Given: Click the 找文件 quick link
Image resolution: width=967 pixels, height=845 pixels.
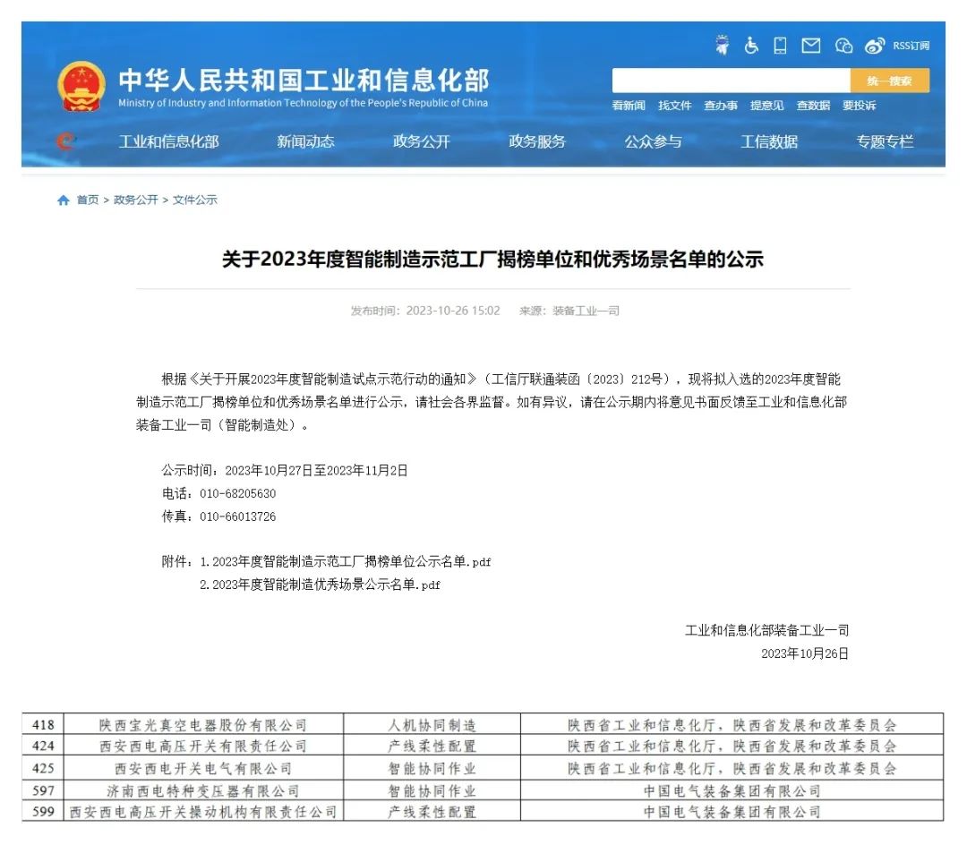Looking at the screenshot, I should 674,106.
